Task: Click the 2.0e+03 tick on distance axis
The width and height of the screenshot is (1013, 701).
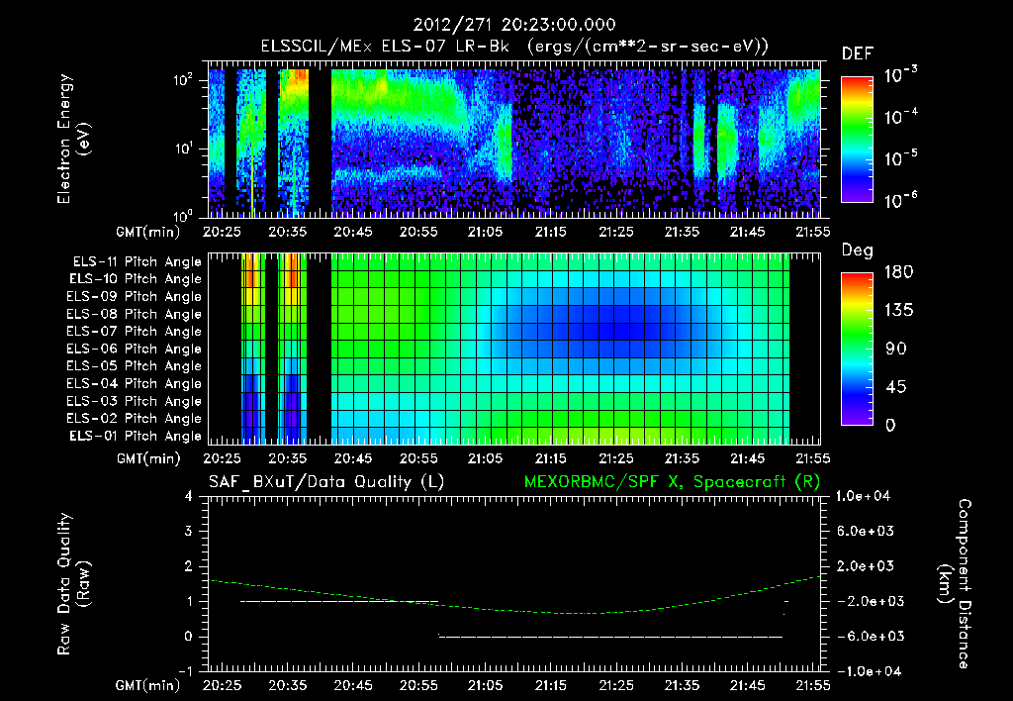Action: (x=866, y=566)
